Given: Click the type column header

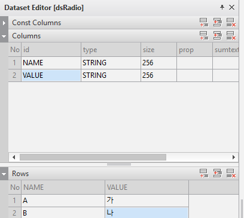Looking at the screenshot, I should [111, 50].
